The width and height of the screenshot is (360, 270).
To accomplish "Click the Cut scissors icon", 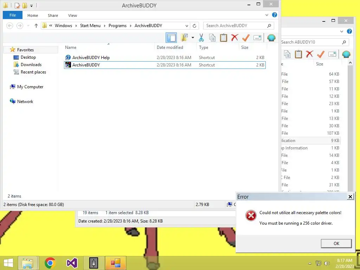I will click(x=201, y=38).
